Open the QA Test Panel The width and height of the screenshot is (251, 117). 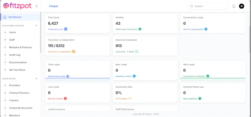(17, 70)
